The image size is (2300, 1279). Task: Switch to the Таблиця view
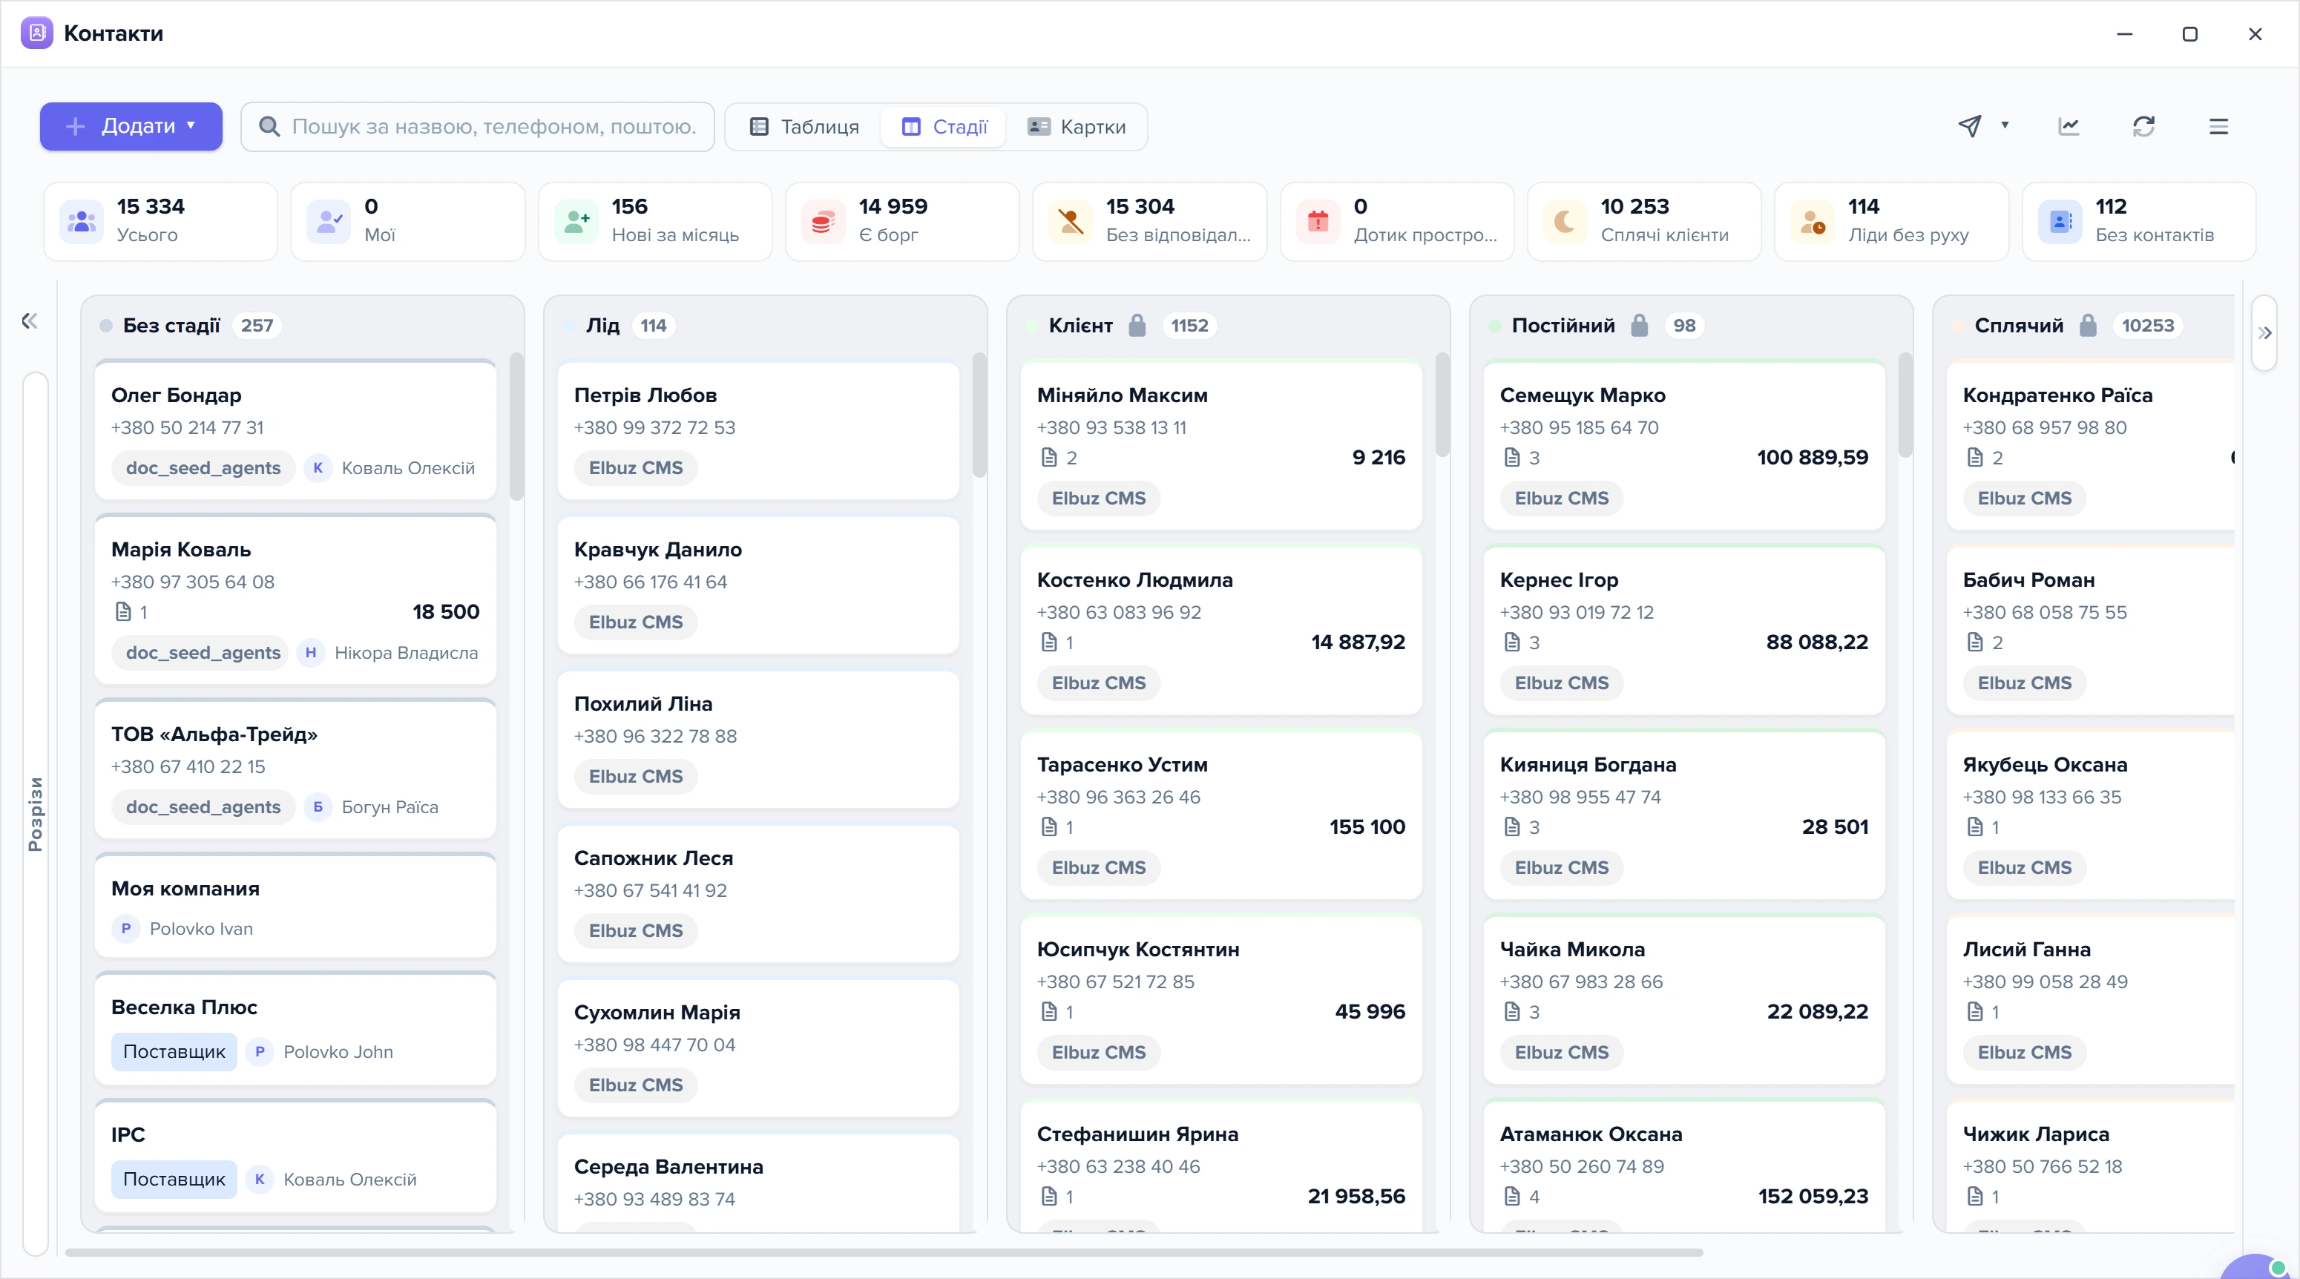click(x=804, y=127)
